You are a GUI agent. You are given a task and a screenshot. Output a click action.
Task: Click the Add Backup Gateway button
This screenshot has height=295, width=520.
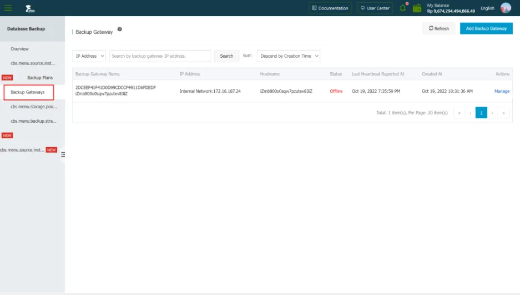tap(486, 28)
